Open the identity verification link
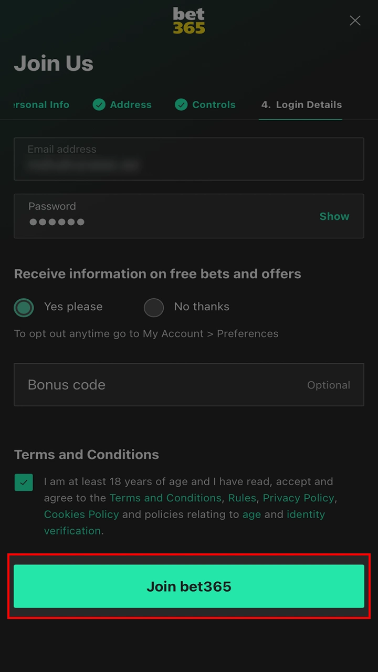Image resolution: width=378 pixels, height=672 pixels. [306, 514]
